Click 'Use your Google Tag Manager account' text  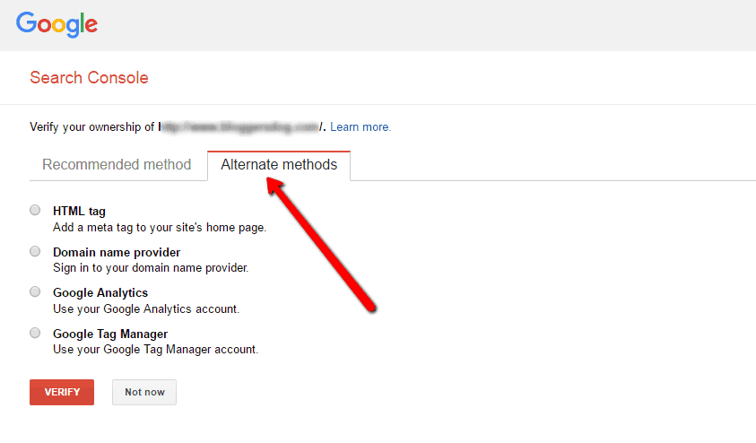[x=156, y=350]
